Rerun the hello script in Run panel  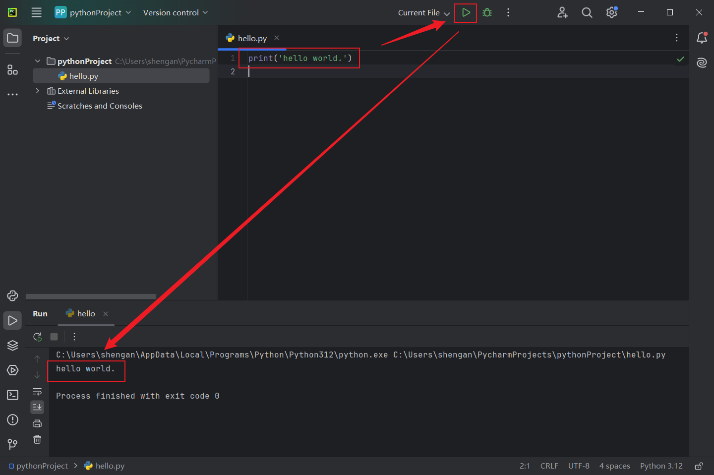click(x=38, y=337)
